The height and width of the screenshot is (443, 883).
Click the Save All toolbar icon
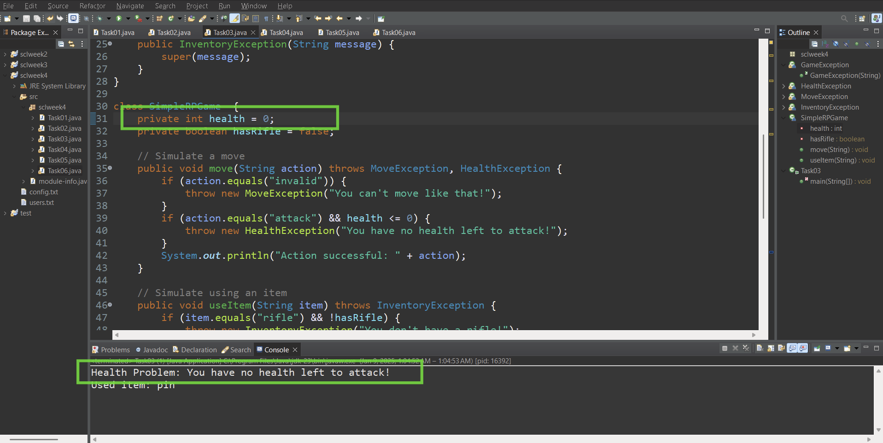click(x=37, y=18)
